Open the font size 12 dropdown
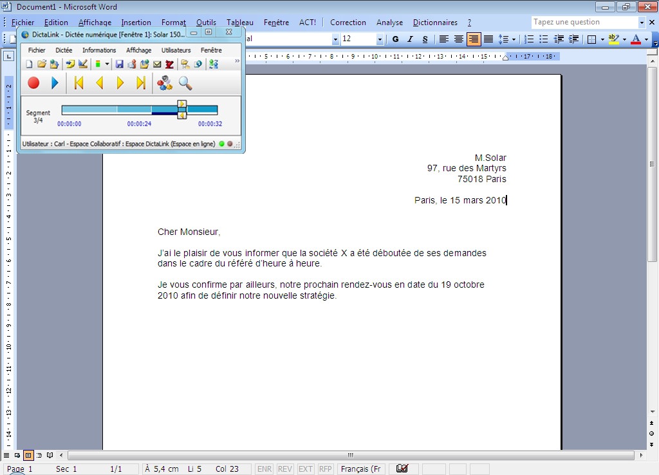The image size is (659, 475). pyautogui.click(x=380, y=39)
